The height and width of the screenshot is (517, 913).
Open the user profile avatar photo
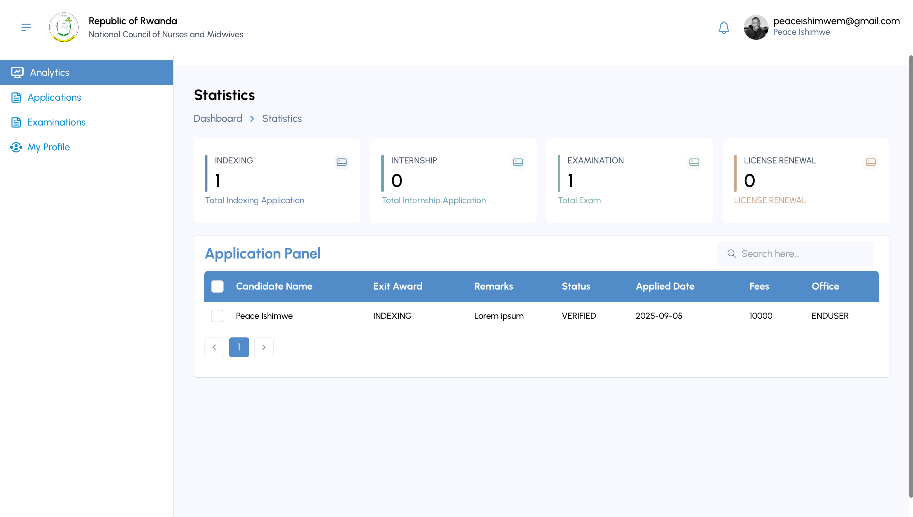pos(756,27)
